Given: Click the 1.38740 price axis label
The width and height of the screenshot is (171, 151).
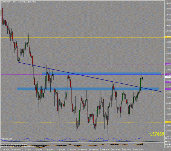Looking at the screenshot, I should [x=168, y=59].
